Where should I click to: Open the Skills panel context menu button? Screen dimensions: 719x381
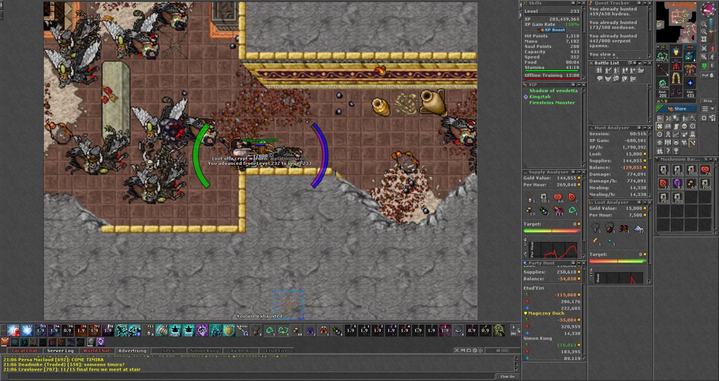[573, 3]
